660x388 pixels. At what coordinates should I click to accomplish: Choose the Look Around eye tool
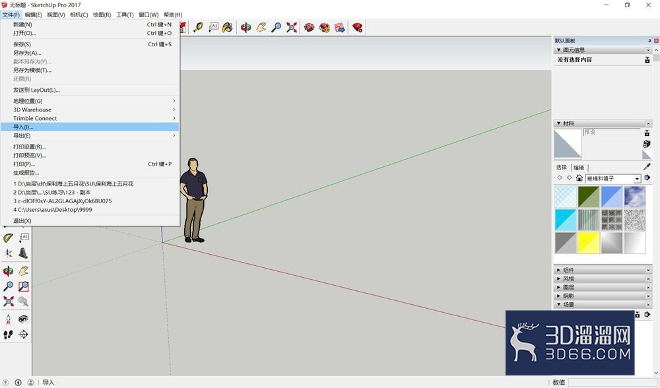pos(23,319)
